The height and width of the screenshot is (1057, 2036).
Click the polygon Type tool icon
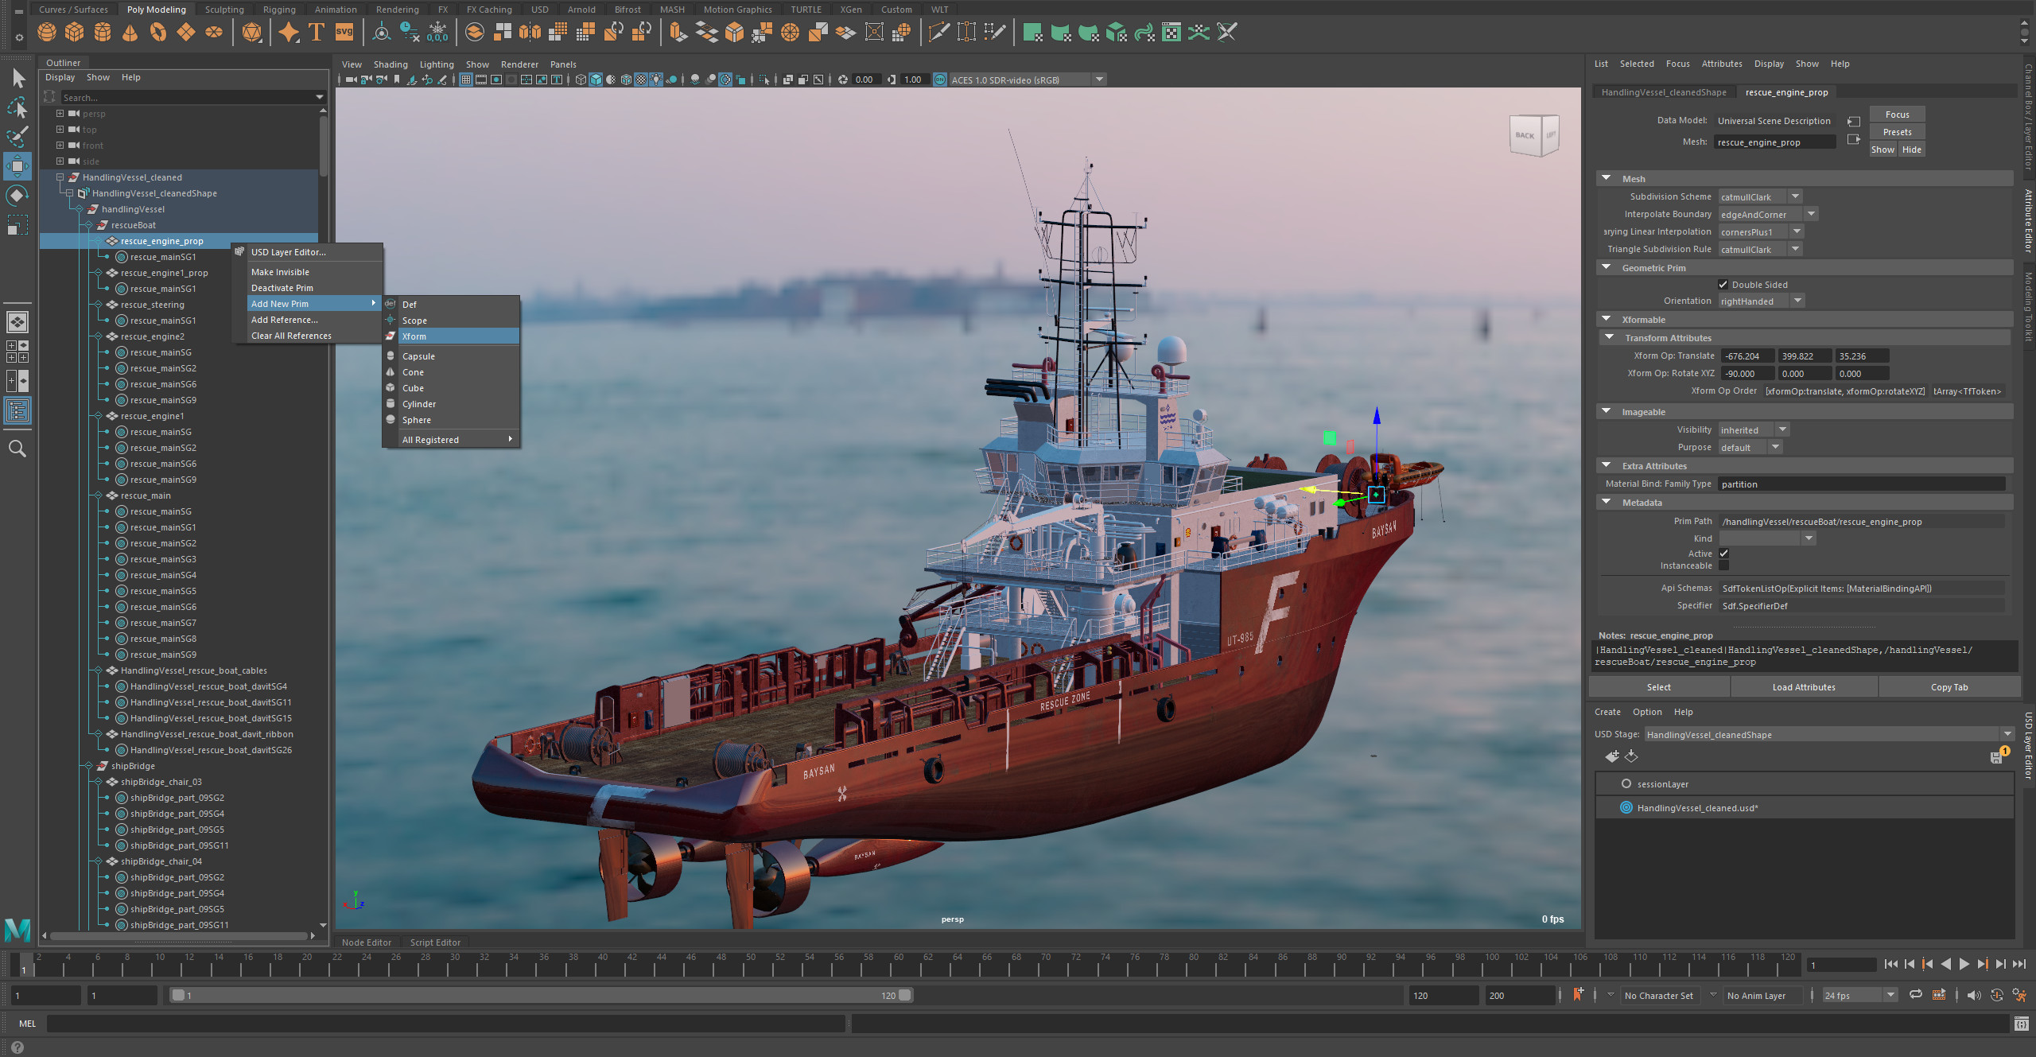tap(317, 33)
